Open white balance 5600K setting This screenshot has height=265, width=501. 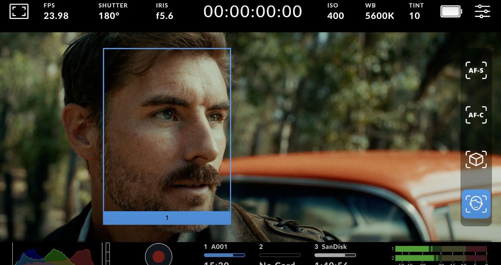pos(379,11)
